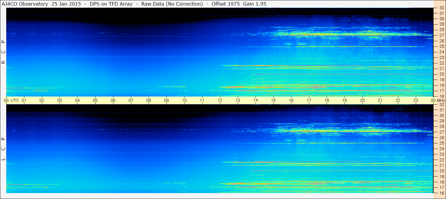
Task: Click 29 MHz on the LCP frequency scale
Action: pos(442,121)
